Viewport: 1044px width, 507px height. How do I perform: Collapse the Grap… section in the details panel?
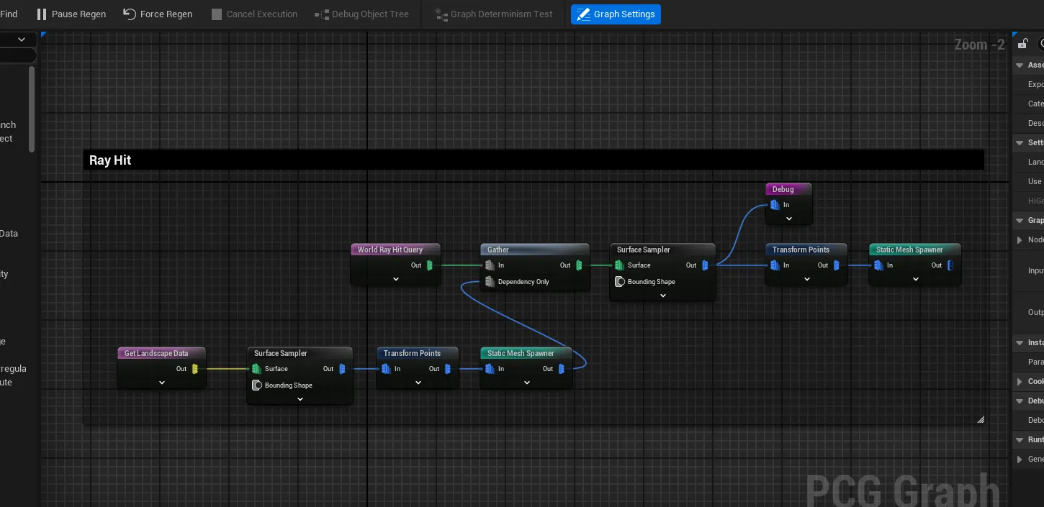1020,221
